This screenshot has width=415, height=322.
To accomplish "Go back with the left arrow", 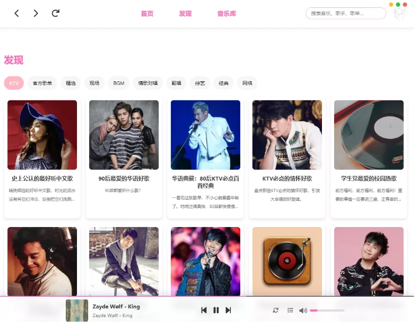I will click(17, 14).
